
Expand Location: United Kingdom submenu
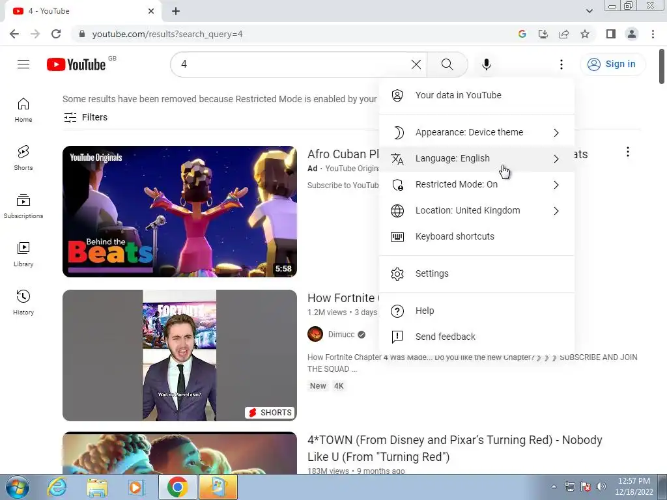pos(476,210)
